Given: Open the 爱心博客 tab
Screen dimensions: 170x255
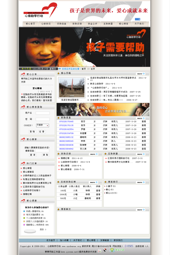Looking at the screenshot, I should [x=124, y=24].
